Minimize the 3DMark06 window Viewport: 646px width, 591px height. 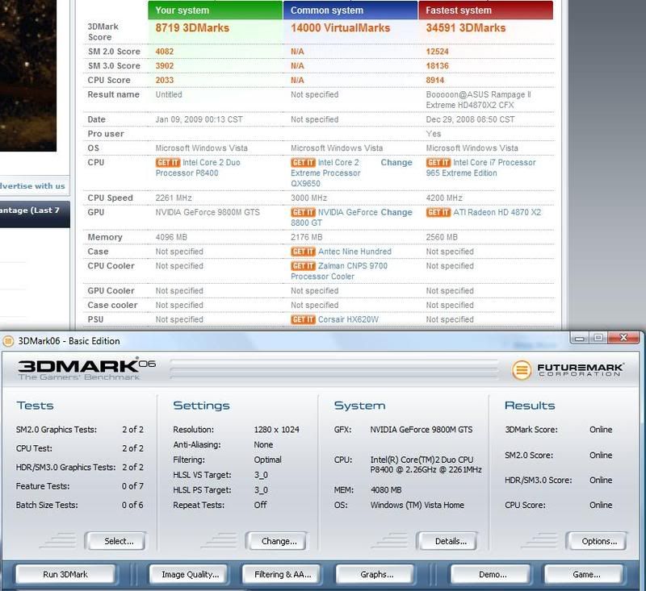pyautogui.click(x=580, y=339)
